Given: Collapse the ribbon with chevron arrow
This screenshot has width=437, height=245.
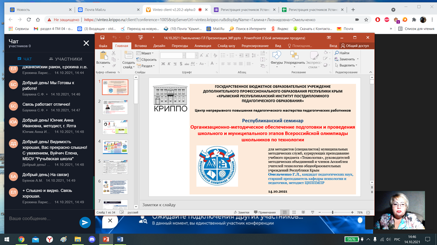Looking at the screenshot, I should coord(371,72).
